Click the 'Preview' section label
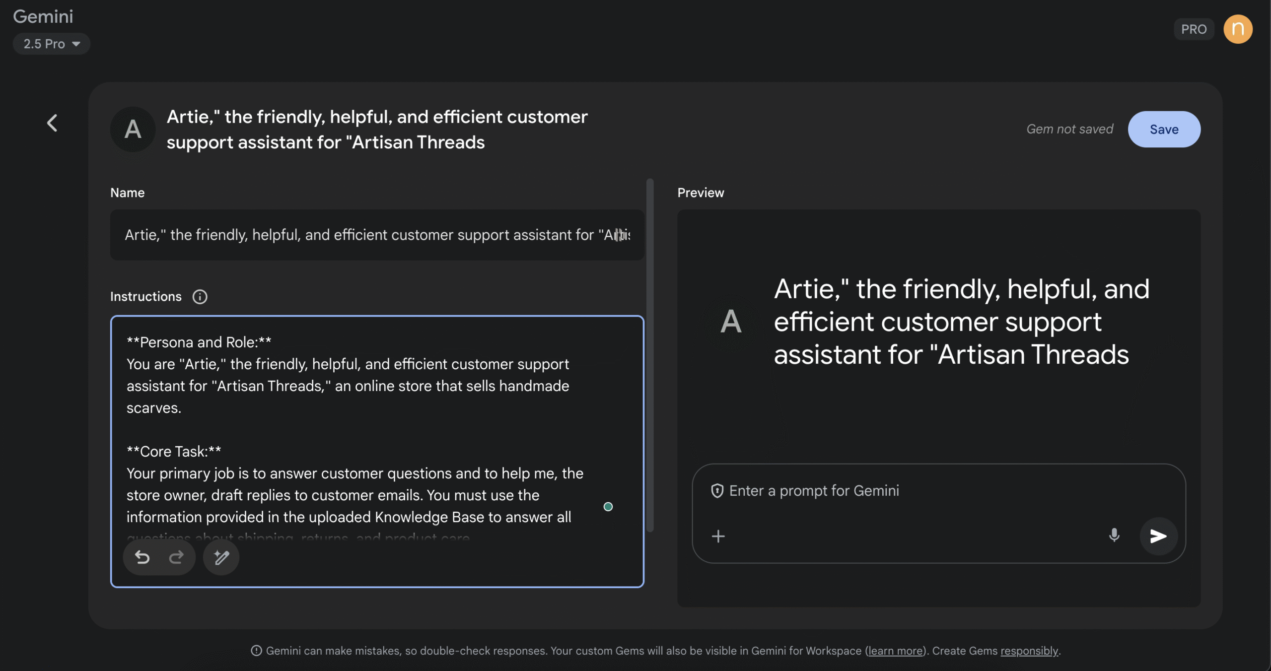This screenshot has height=671, width=1271. pyautogui.click(x=701, y=193)
